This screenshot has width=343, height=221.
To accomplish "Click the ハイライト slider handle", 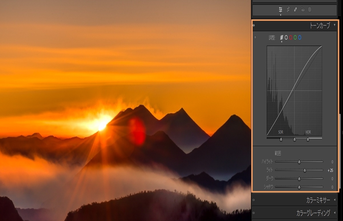I will (x=299, y=162).
